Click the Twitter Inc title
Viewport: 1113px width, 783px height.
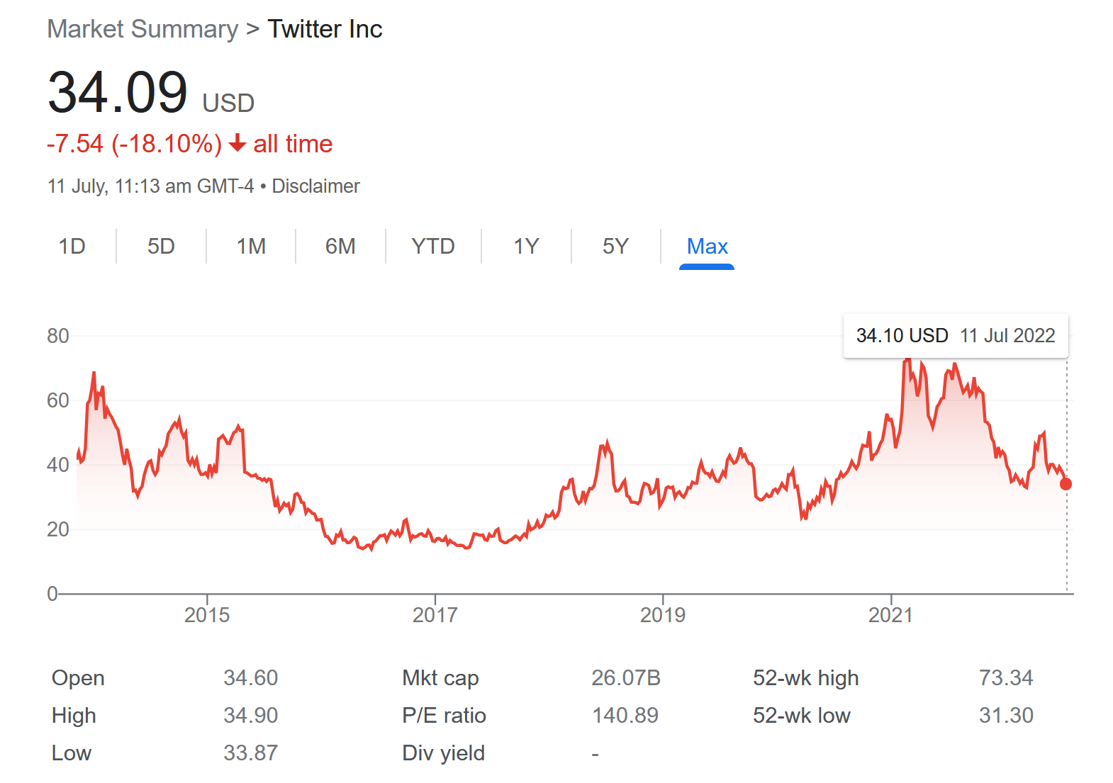click(x=325, y=29)
